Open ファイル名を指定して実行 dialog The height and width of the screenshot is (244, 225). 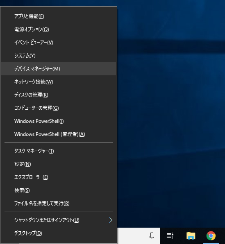click(x=59, y=203)
